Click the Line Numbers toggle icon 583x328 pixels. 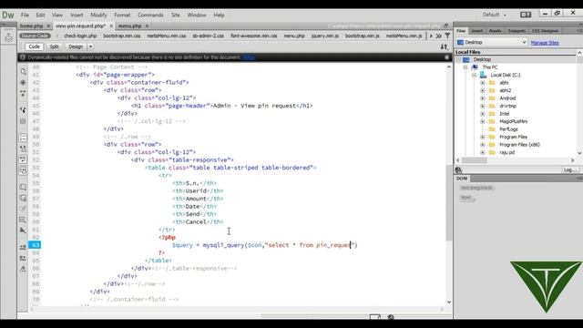pos(23,138)
